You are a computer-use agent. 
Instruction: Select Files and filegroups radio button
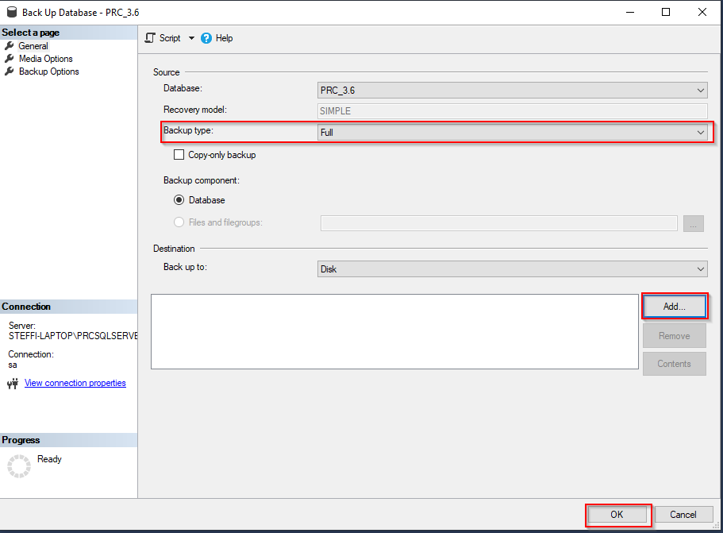pos(179,222)
